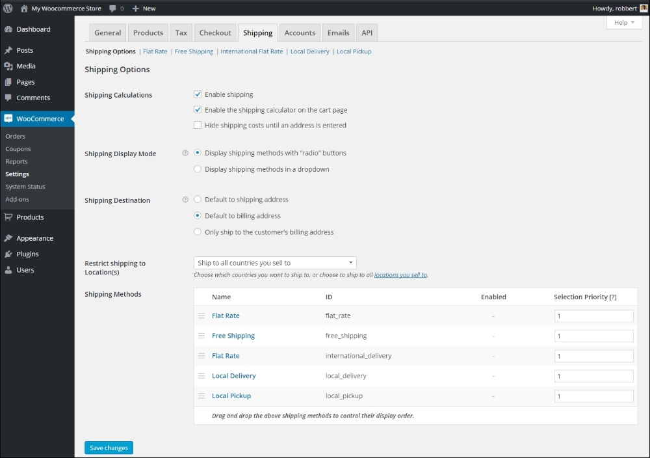Switch to the Products settings tab

[148, 33]
